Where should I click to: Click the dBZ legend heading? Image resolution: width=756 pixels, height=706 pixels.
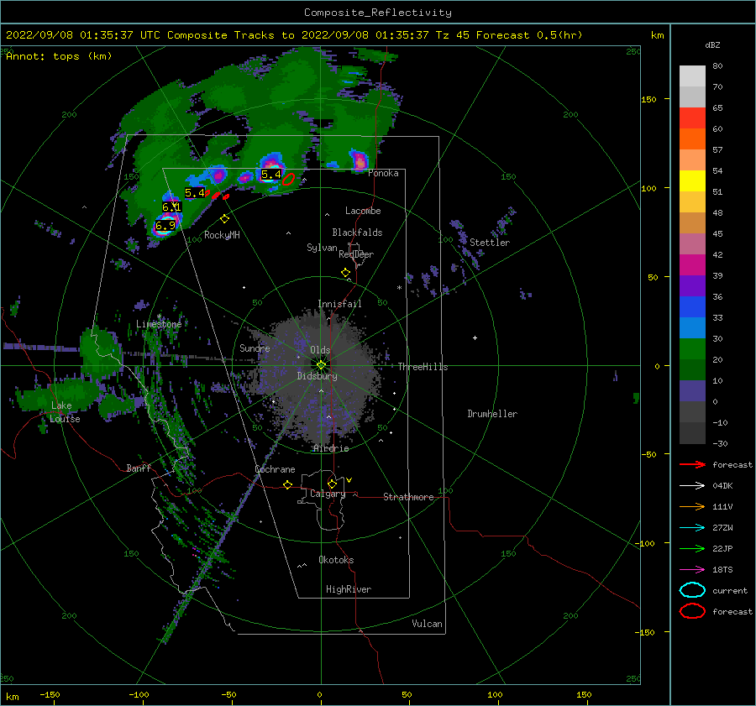(x=712, y=44)
